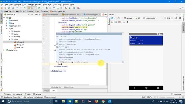Open the Event Log

click(176, 94)
